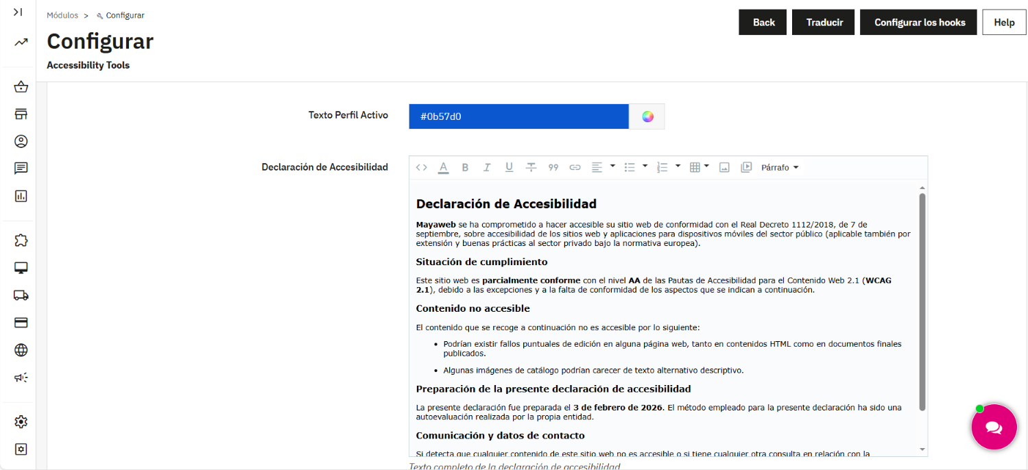Expand the text alignment dropdown arrow
1028x470 pixels.
tap(612, 166)
